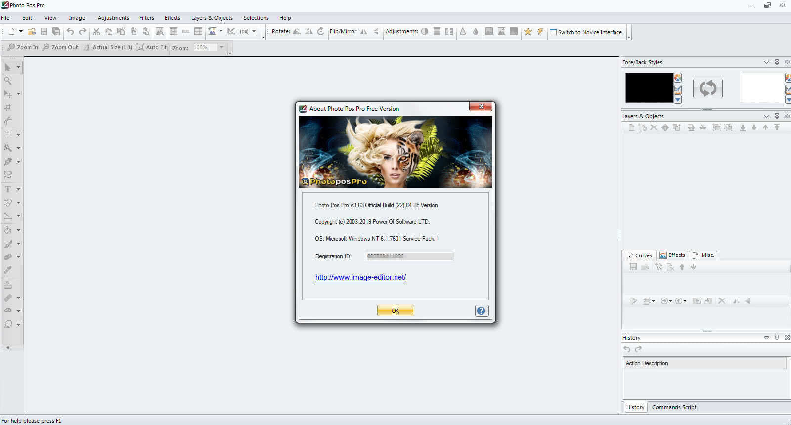
Task: Open the New document dropdown arrow
Action: [21, 31]
